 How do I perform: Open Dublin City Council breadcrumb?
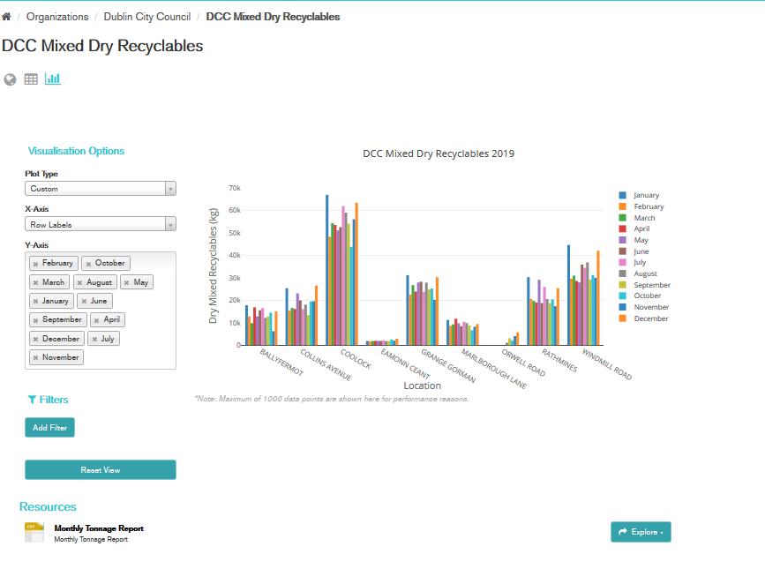[146, 17]
